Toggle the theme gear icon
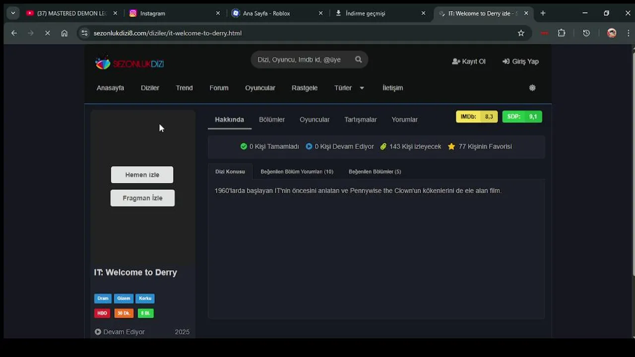The image size is (635, 357). (532, 88)
